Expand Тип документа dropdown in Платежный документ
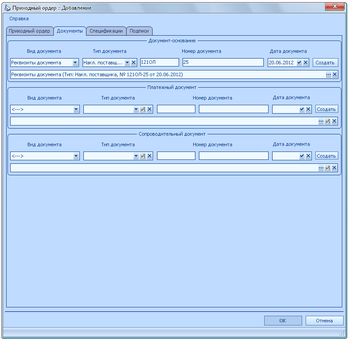The width and height of the screenshot is (348, 340). 136,109
